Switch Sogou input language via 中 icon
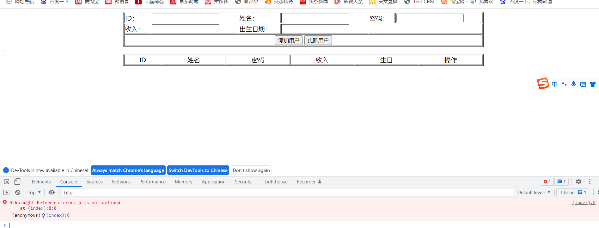 pos(554,84)
